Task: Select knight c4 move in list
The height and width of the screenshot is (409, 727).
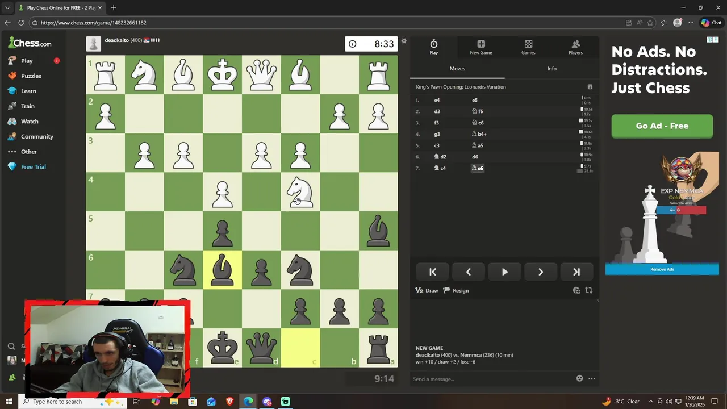Action: pos(440,168)
